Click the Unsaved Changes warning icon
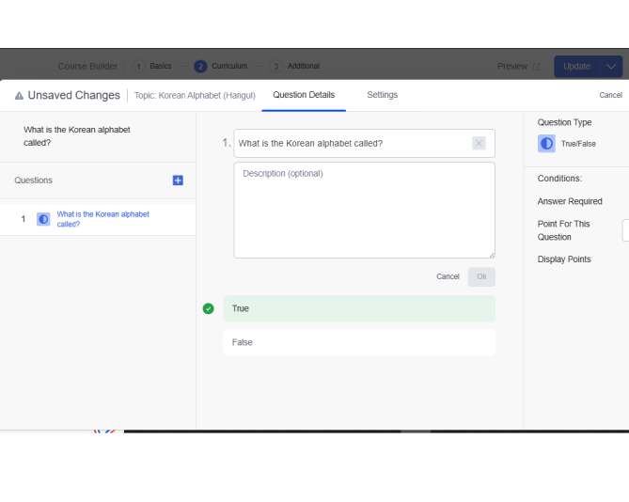Image resolution: width=629 pixels, height=502 pixels. click(x=19, y=96)
